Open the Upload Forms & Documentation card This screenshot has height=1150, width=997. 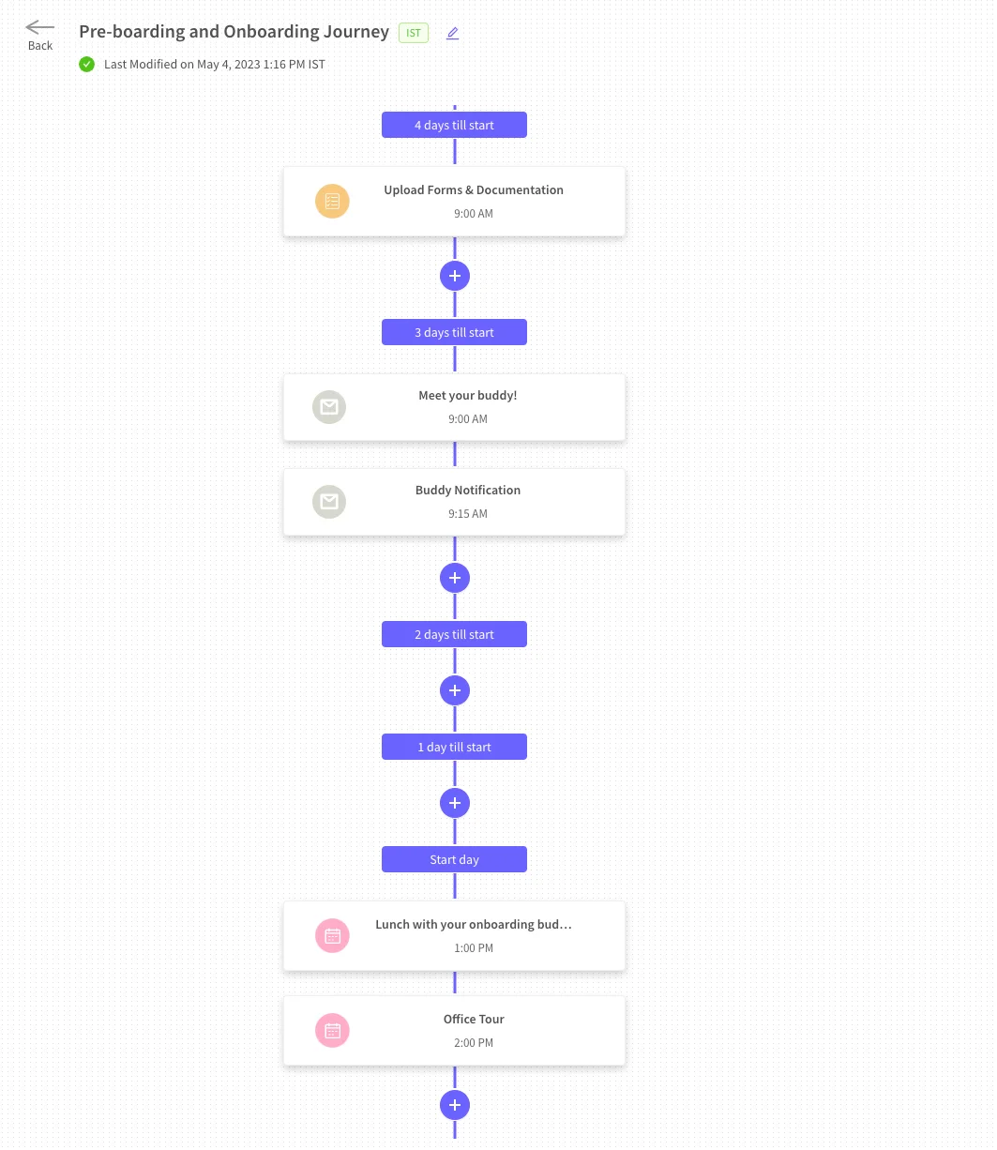(474, 201)
